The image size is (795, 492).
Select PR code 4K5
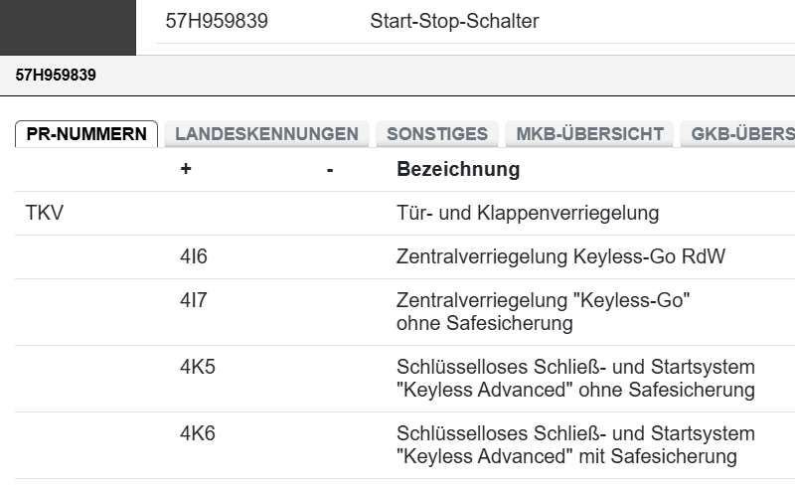point(198,367)
